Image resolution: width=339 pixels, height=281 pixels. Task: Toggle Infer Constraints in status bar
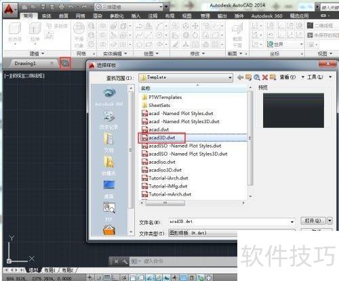90,278
